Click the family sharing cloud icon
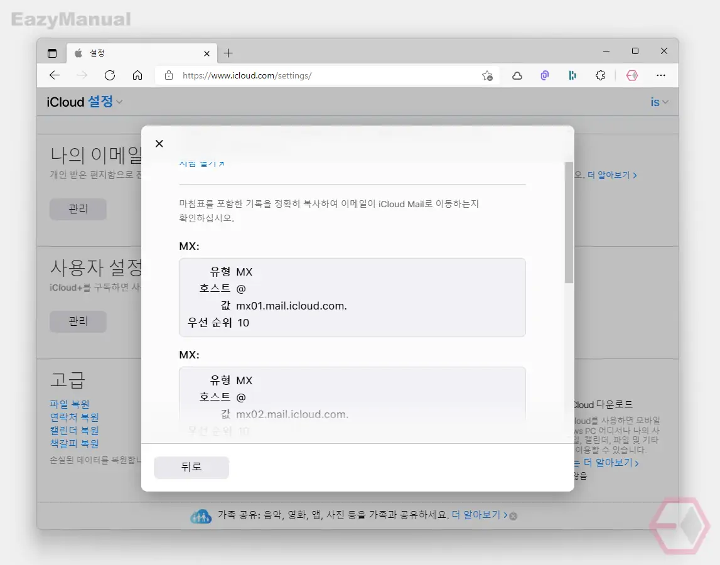This screenshot has height=565, width=720. click(x=201, y=516)
